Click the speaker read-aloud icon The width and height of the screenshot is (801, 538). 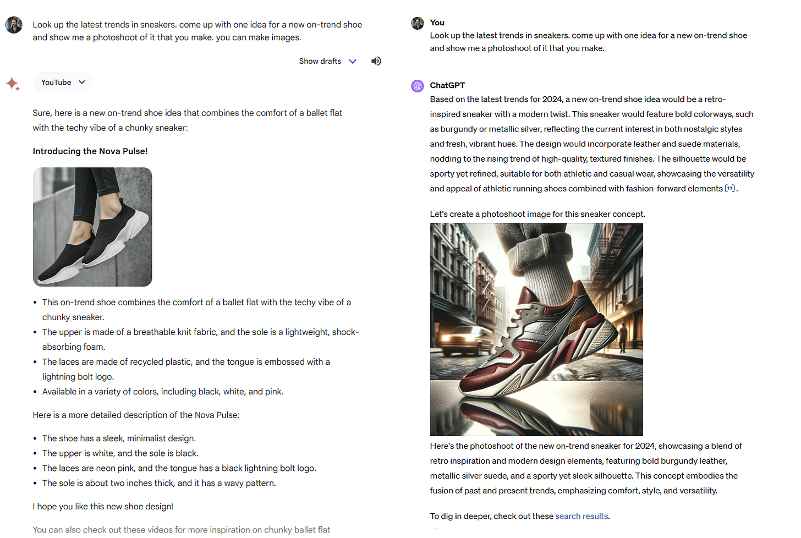tap(376, 61)
